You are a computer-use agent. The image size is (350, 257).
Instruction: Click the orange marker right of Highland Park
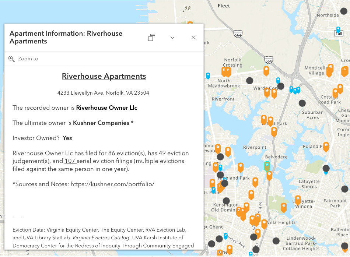(255, 182)
